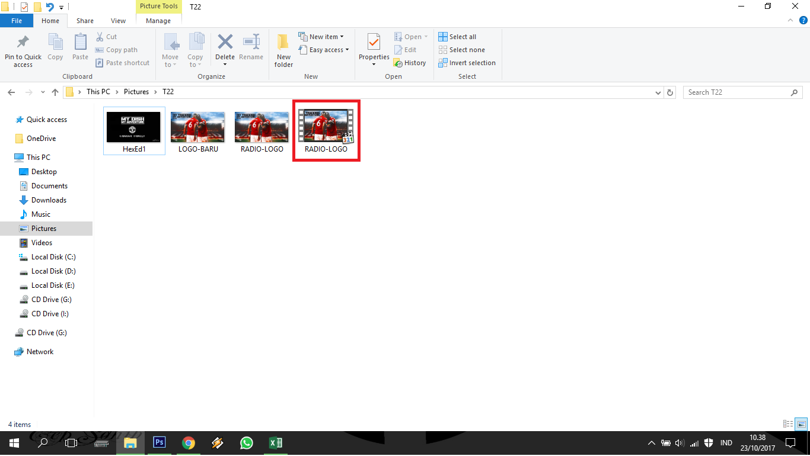Select the LOGO-BARU image file

pyautogui.click(x=198, y=131)
